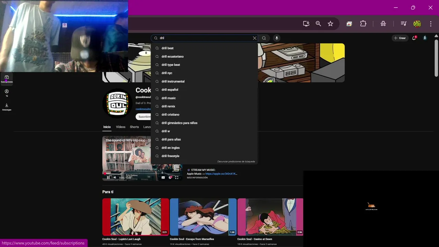Pause the featured channel video
This screenshot has width=439, height=247.
point(108,178)
